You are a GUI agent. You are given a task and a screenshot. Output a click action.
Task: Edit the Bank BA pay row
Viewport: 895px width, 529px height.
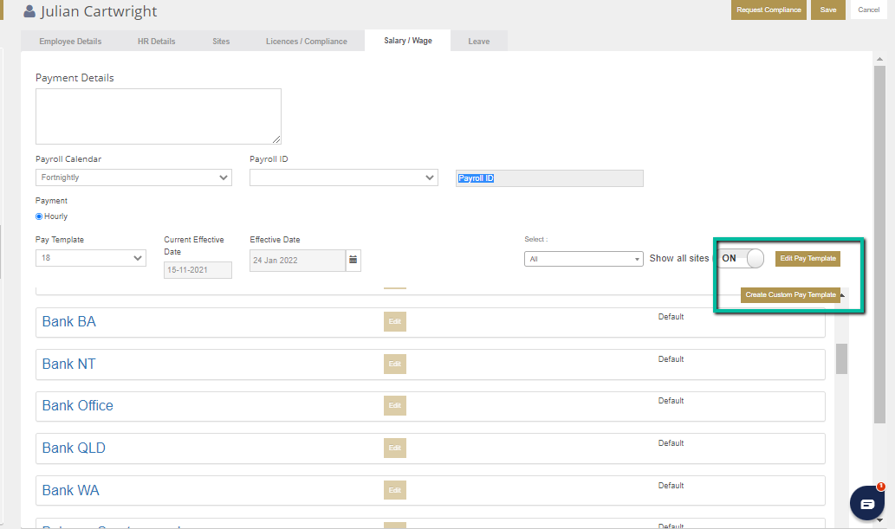(395, 322)
